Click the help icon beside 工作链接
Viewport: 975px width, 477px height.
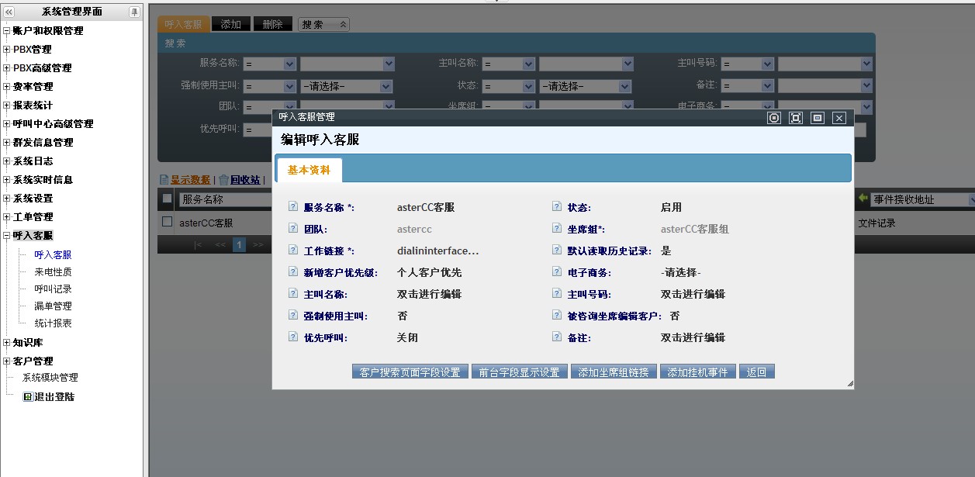tap(293, 251)
